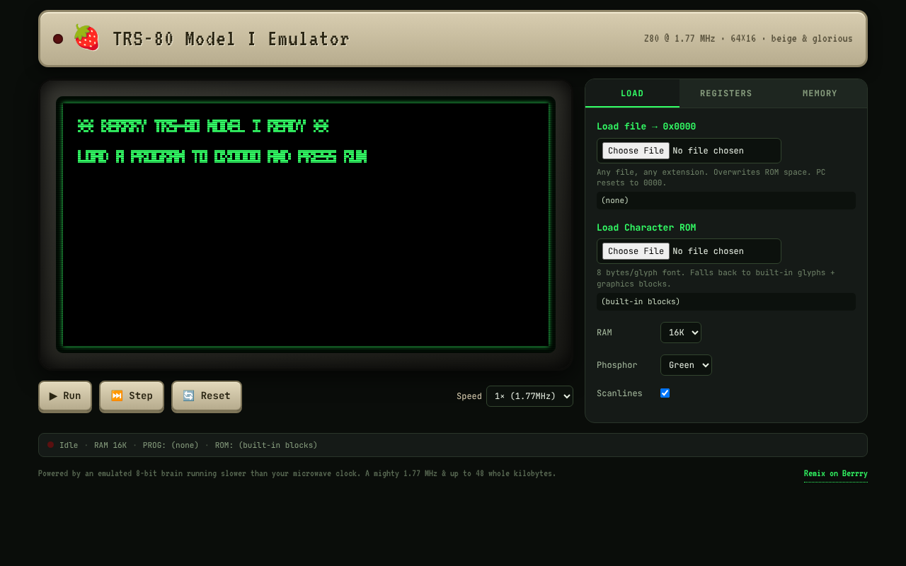Click the '8 bytes/glyph font' hint text
Image resolution: width=906 pixels, height=566 pixels.
pyautogui.click(x=716, y=278)
